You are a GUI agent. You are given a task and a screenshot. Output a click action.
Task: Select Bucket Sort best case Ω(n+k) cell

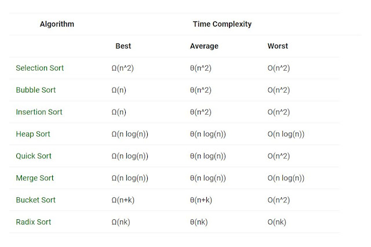(x=123, y=200)
